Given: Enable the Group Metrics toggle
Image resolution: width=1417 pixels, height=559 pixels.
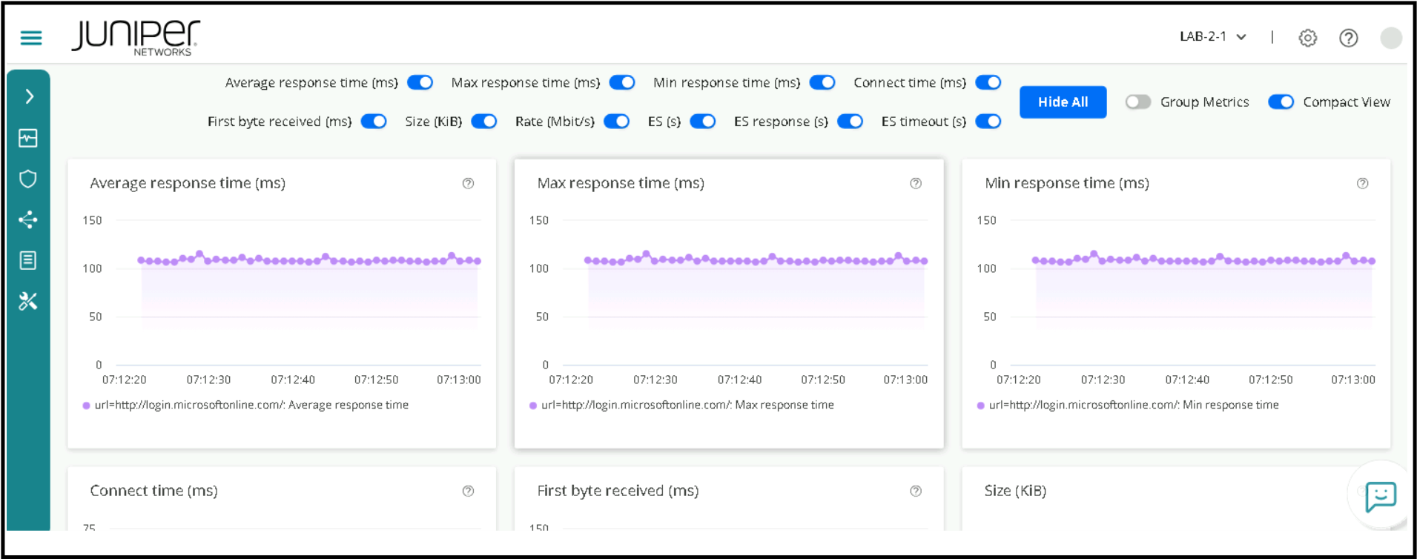Looking at the screenshot, I should (x=1137, y=102).
